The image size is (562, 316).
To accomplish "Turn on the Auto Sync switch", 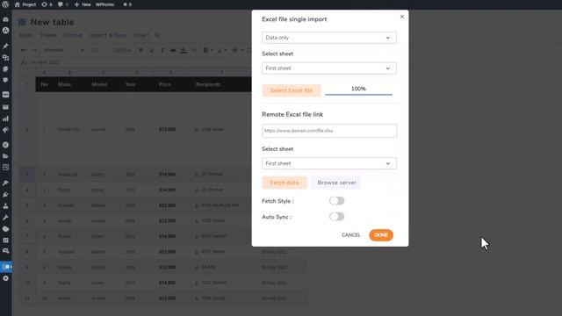I will 336,217.
